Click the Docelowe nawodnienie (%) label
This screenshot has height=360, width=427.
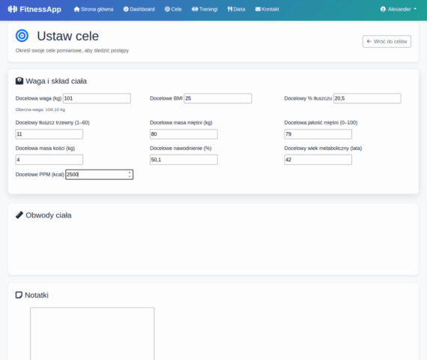tap(181, 148)
